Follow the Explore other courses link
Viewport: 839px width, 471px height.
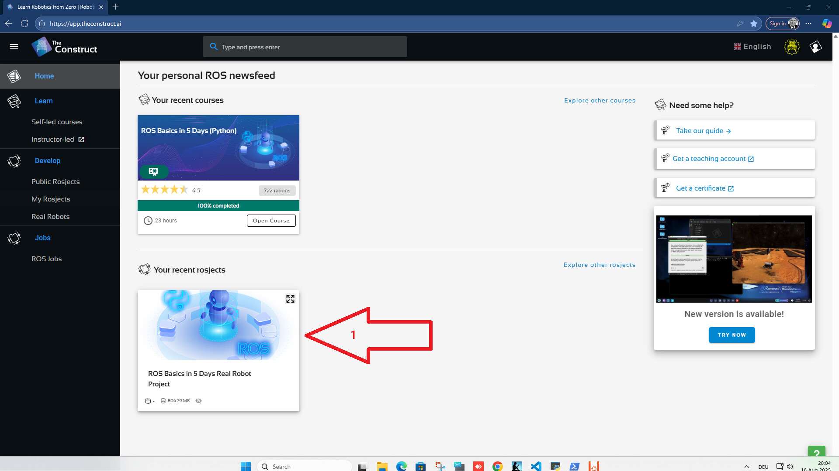[600, 100]
